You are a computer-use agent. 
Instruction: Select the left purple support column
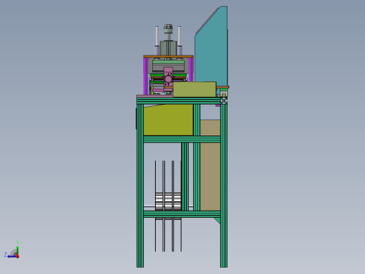(146, 76)
